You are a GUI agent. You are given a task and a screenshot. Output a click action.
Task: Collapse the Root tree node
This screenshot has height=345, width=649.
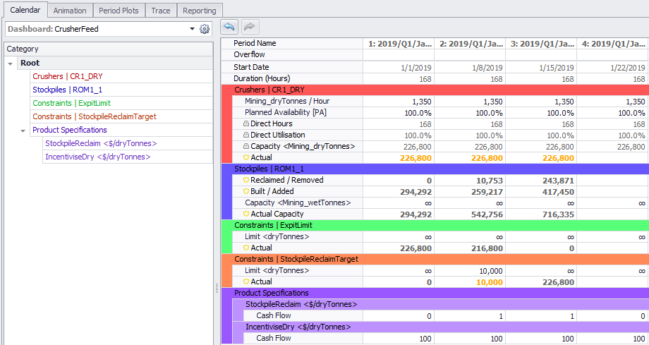point(11,63)
